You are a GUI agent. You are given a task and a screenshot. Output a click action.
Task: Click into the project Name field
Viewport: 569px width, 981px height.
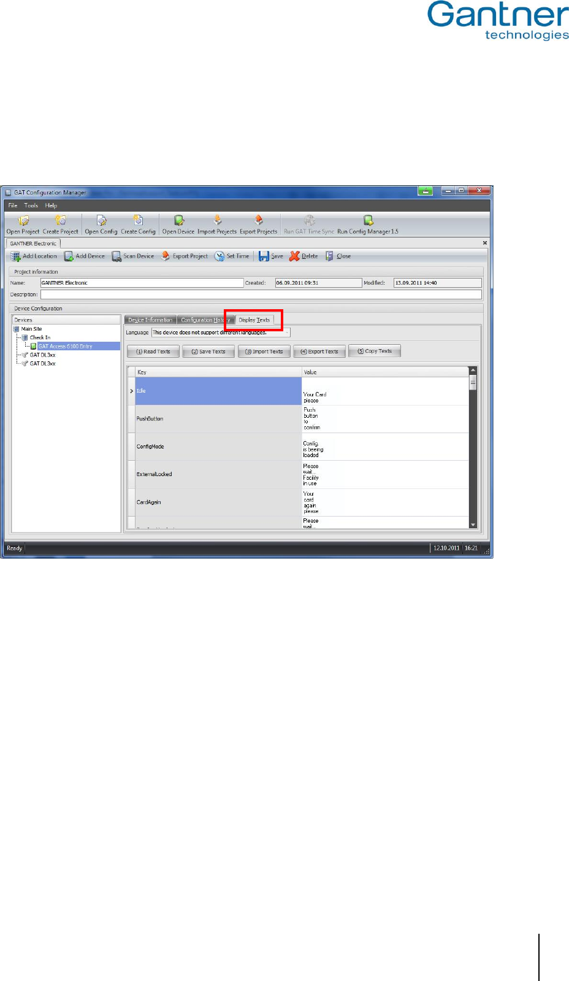[142, 283]
